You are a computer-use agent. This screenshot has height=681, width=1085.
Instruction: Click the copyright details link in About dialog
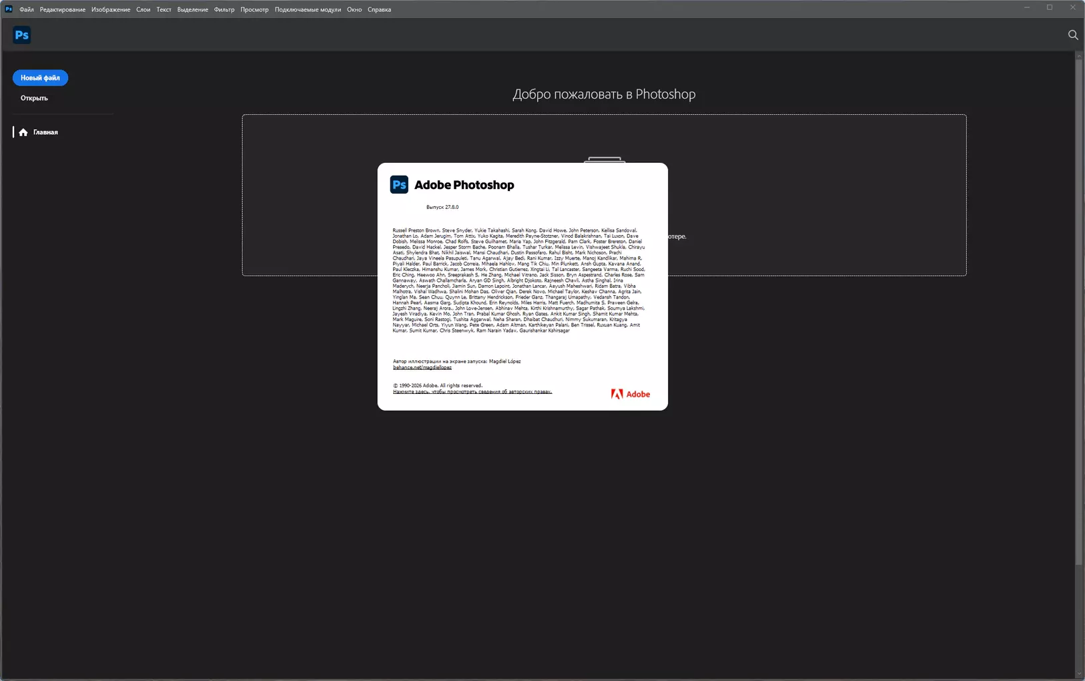[472, 392]
